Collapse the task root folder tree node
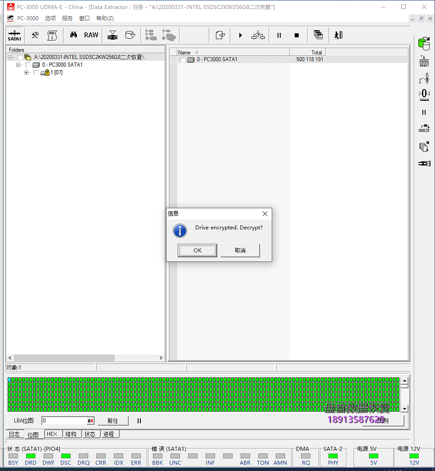Image resolution: width=435 pixels, height=471 pixels. pos(10,57)
